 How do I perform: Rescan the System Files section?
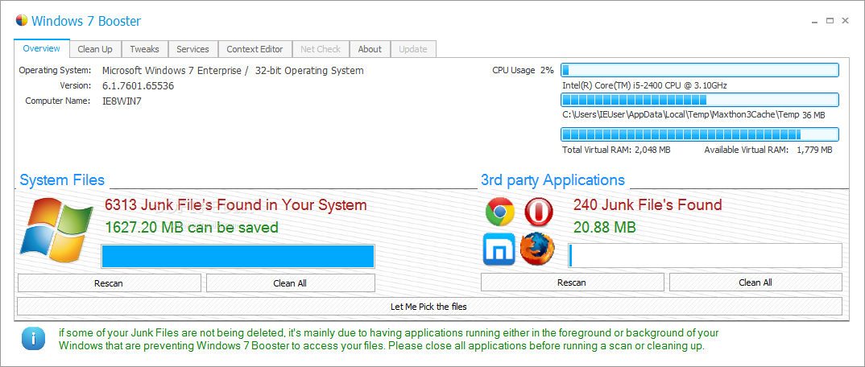[x=110, y=283]
